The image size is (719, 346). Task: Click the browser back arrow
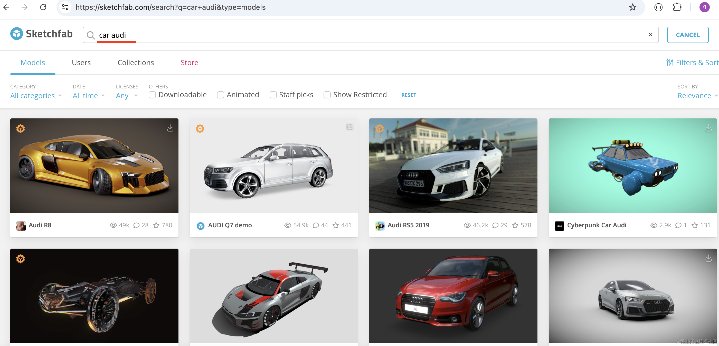(x=6, y=7)
